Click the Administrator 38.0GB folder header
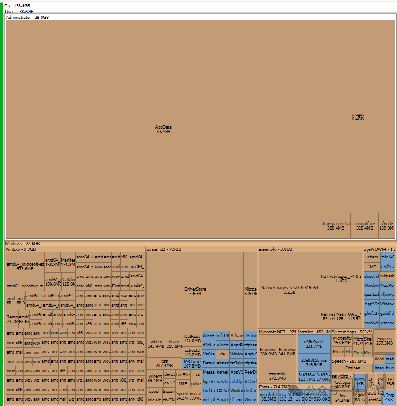This screenshot has width=397, height=406. tap(27, 17)
